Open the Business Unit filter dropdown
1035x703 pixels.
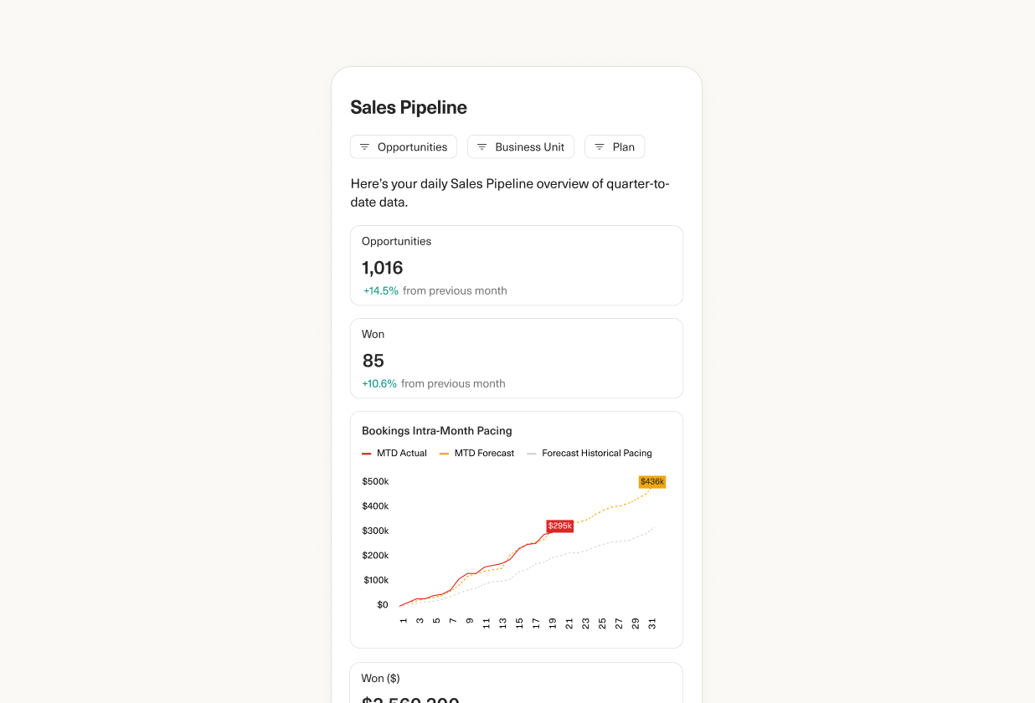point(520,146)
